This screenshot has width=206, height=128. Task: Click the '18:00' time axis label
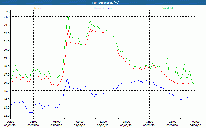tap(150, 122)
